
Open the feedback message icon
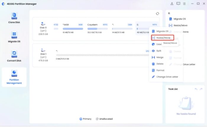[178, 4]
